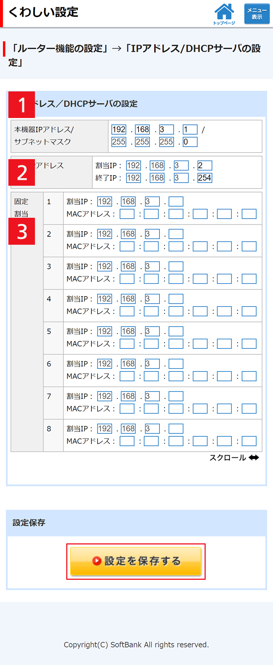Click first MAC address box of entry 1
The height and width of the screenshot is (665, 273).
click(x=127, y=214)
